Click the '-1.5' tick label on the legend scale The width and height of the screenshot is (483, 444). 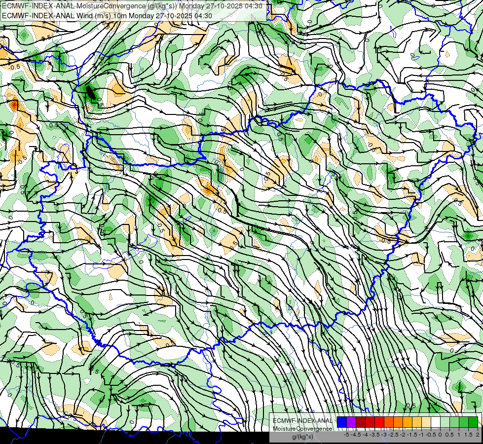(412, 435)
